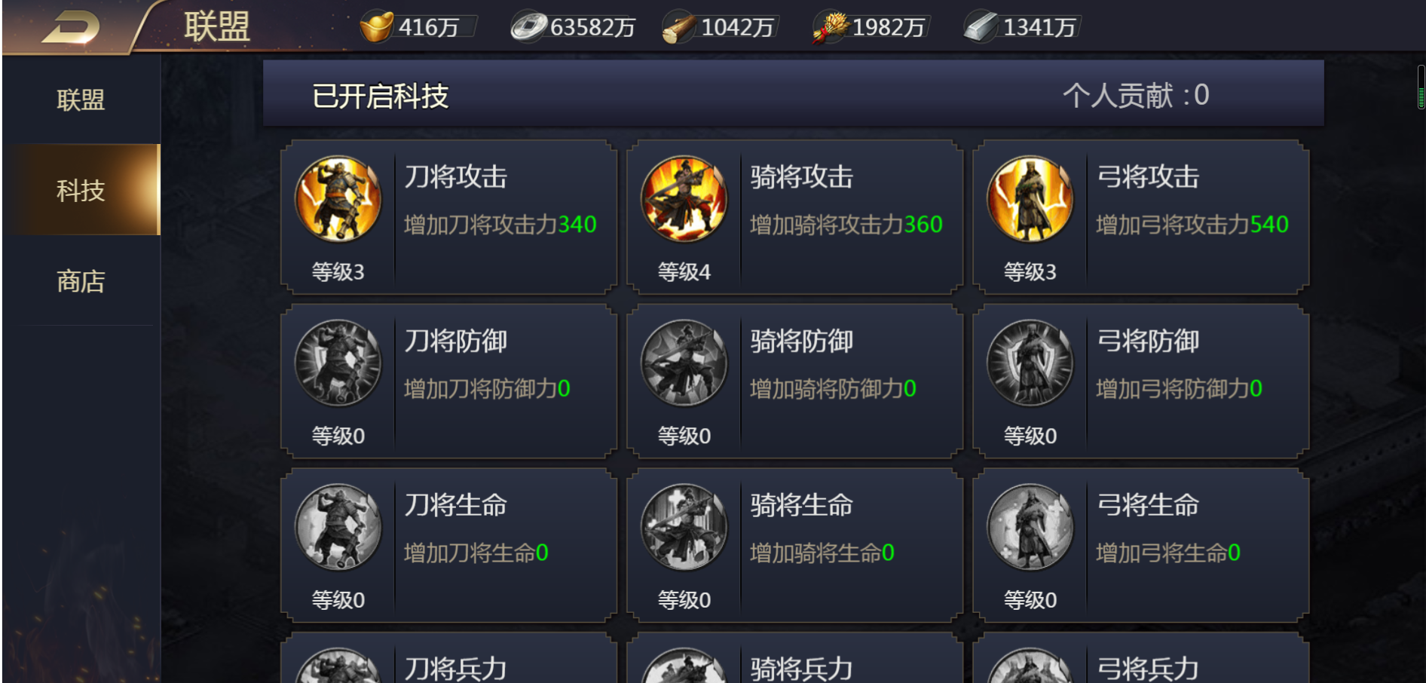Screen dimensions: 1426x683
Task: Open the 骑将防御 grey icon
Action: 684,363
